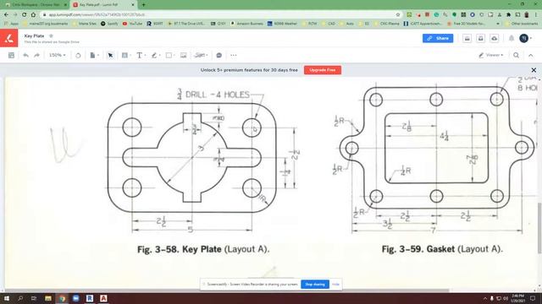Open the Chrome three-dot menu

coord(536,15)
